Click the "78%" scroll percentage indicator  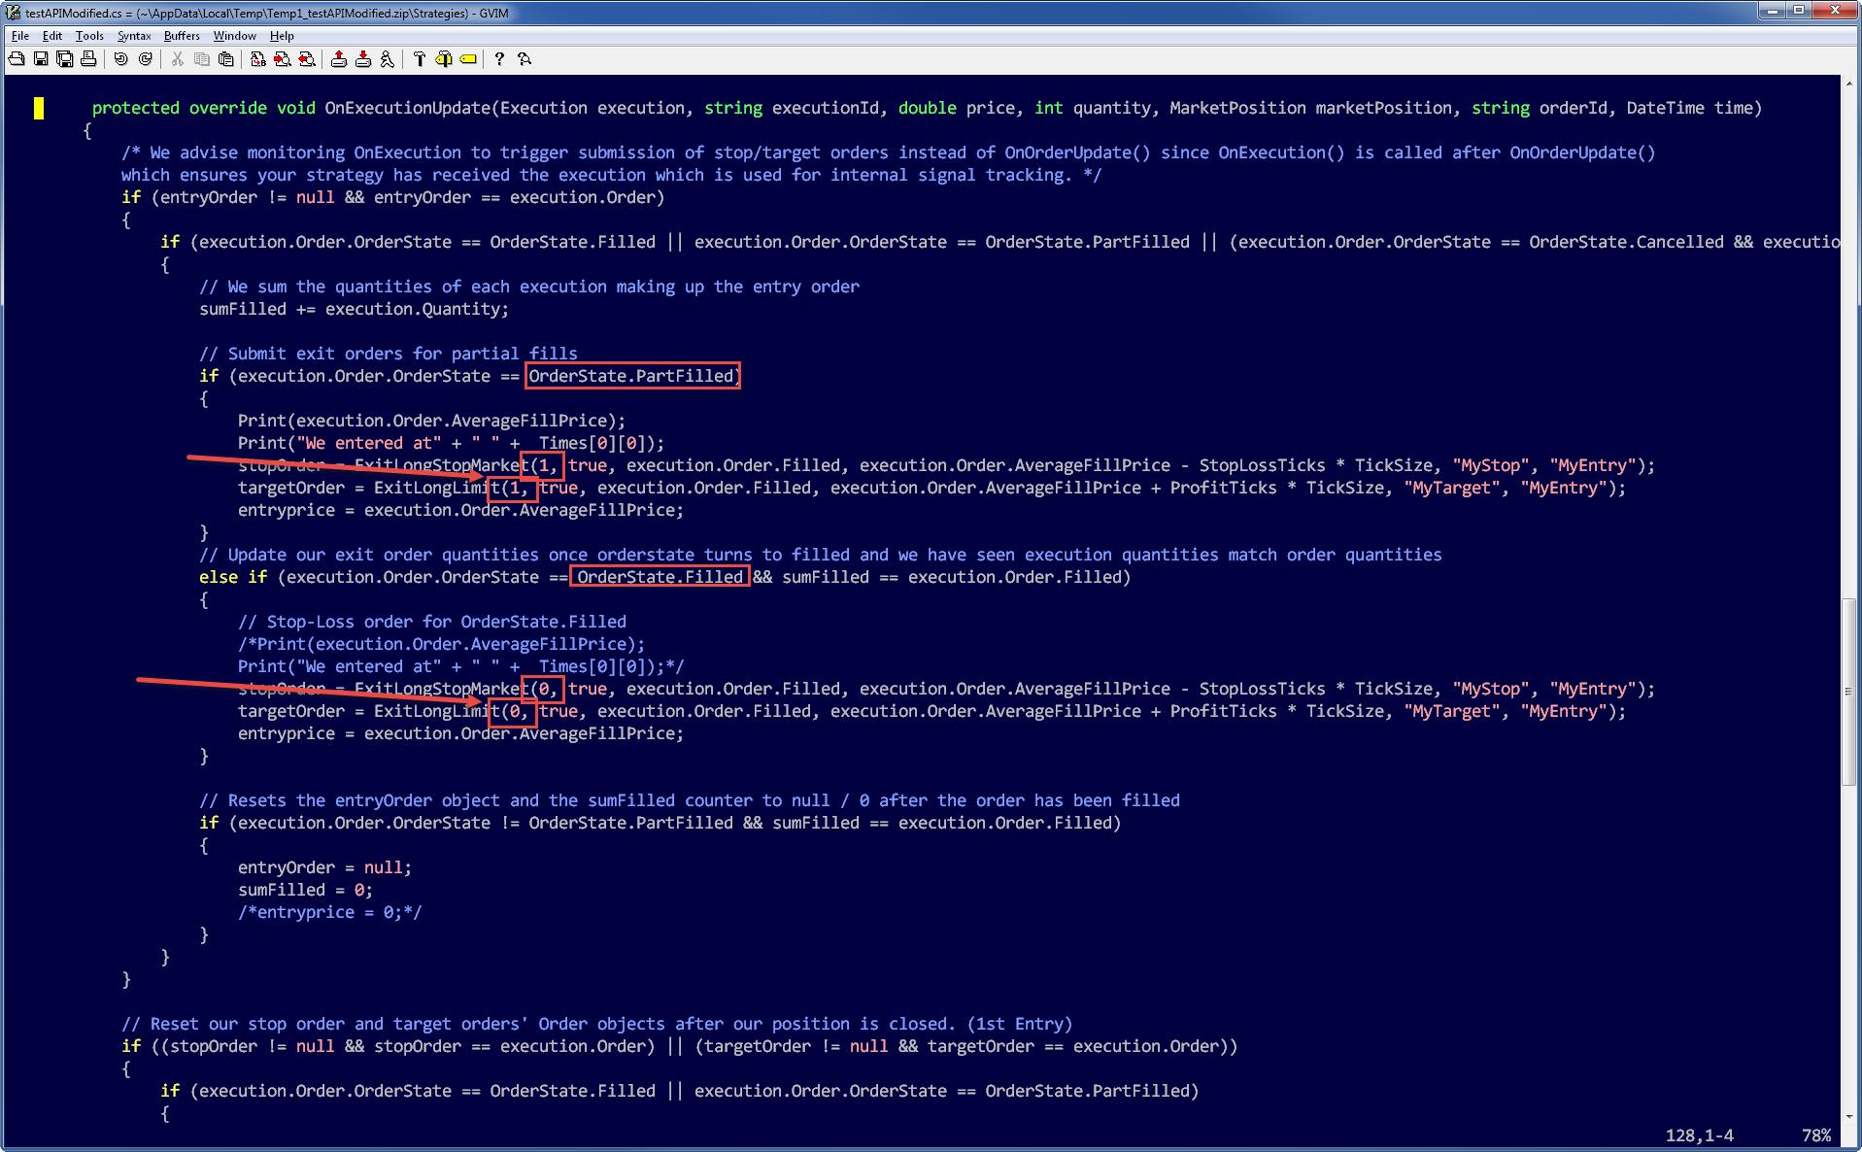coord(1816,1135)
